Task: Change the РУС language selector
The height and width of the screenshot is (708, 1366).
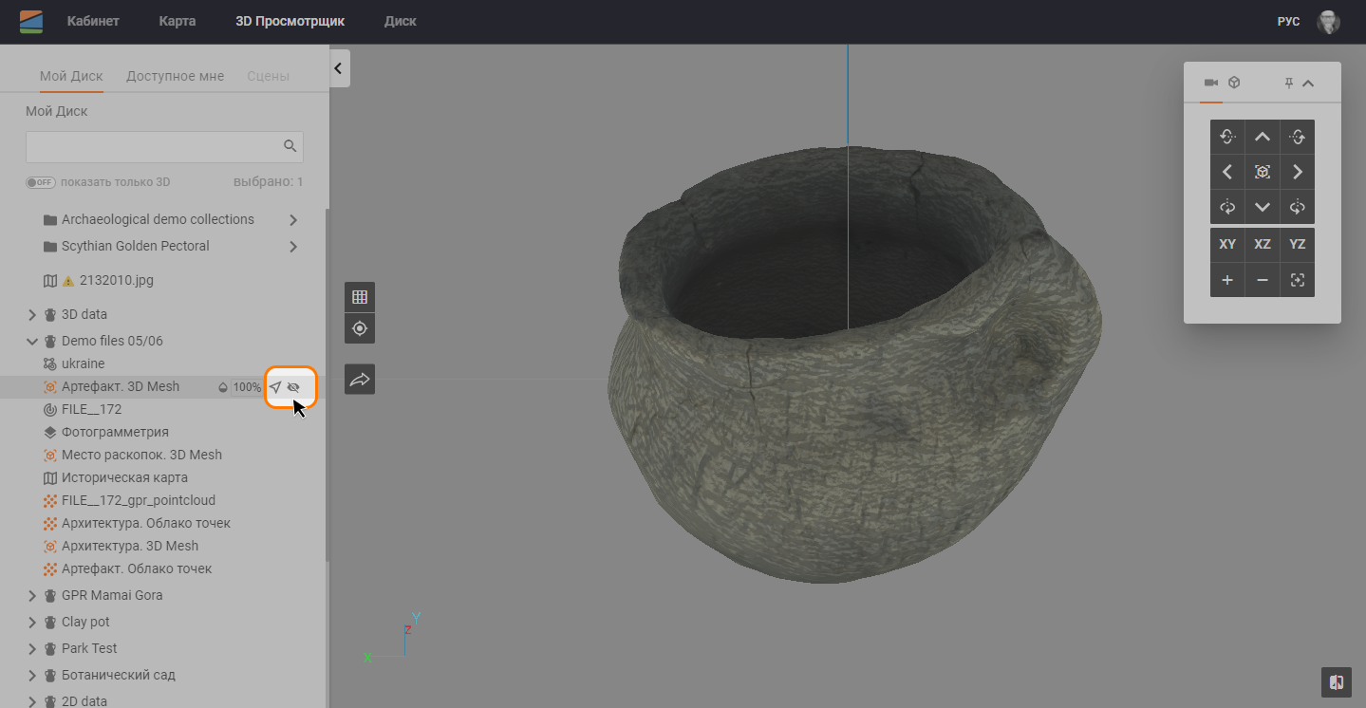Action: tap(1288, 22)
